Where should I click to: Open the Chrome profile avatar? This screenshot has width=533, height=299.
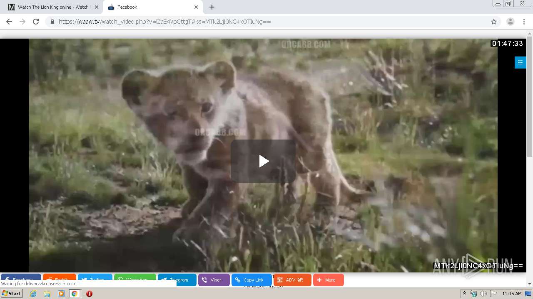(511, 22)
